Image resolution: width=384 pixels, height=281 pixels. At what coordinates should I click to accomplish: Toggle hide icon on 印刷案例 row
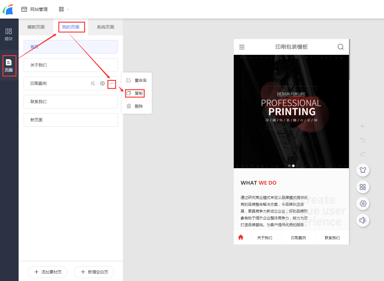point(93,83)
